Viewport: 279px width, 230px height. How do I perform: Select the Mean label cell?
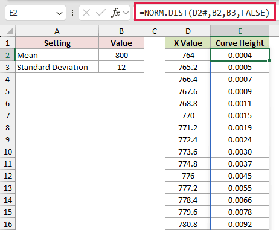57,55
